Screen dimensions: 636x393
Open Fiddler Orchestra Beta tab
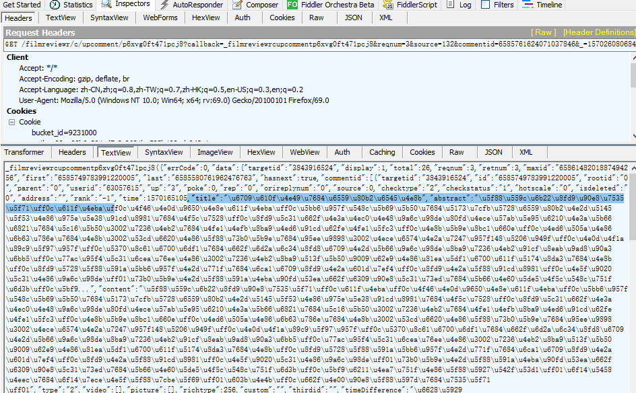(x=338, y=5)
